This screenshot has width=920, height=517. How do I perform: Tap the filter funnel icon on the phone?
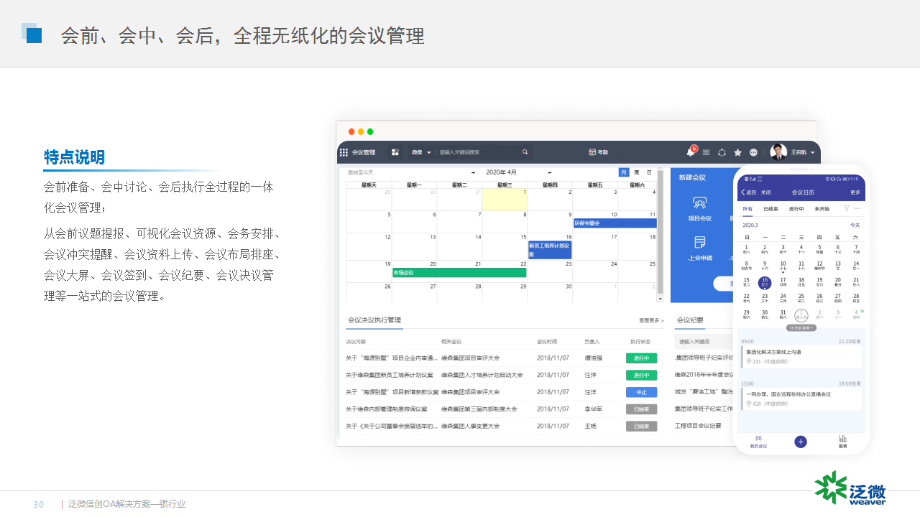coord(847,208)
